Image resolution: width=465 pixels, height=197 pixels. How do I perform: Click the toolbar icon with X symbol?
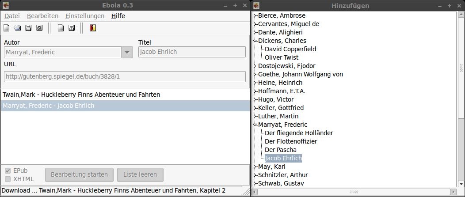coord(39,28)
